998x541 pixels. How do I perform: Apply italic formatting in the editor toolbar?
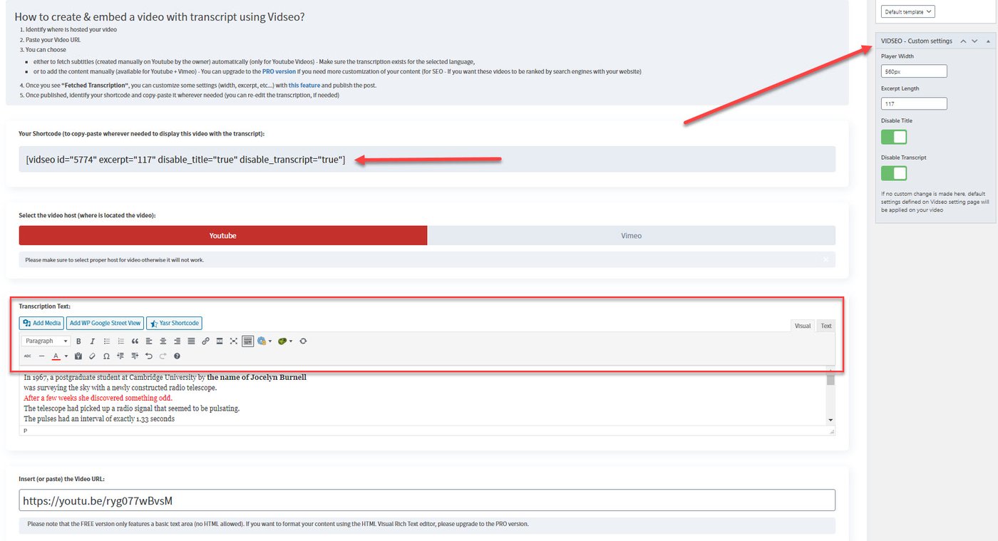tap(92, 341)
